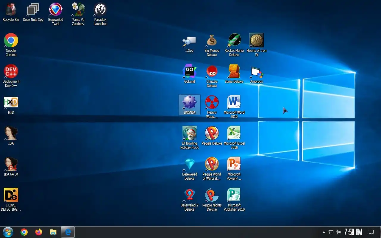Select the Deez Nuts Spy shortcut
Viewport: 381px width, 238px height.
[33, 12]
